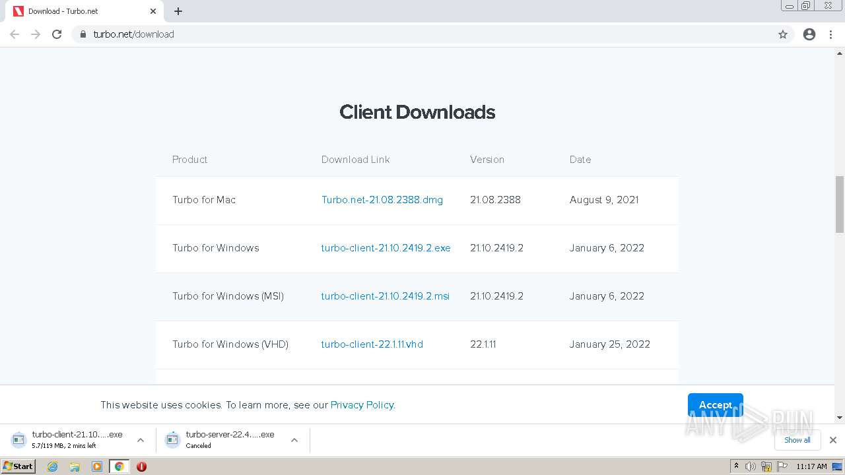Close the Download - Turbo.net tab
This screenshot has height=475, width=845.
click(x=153, y=11)
